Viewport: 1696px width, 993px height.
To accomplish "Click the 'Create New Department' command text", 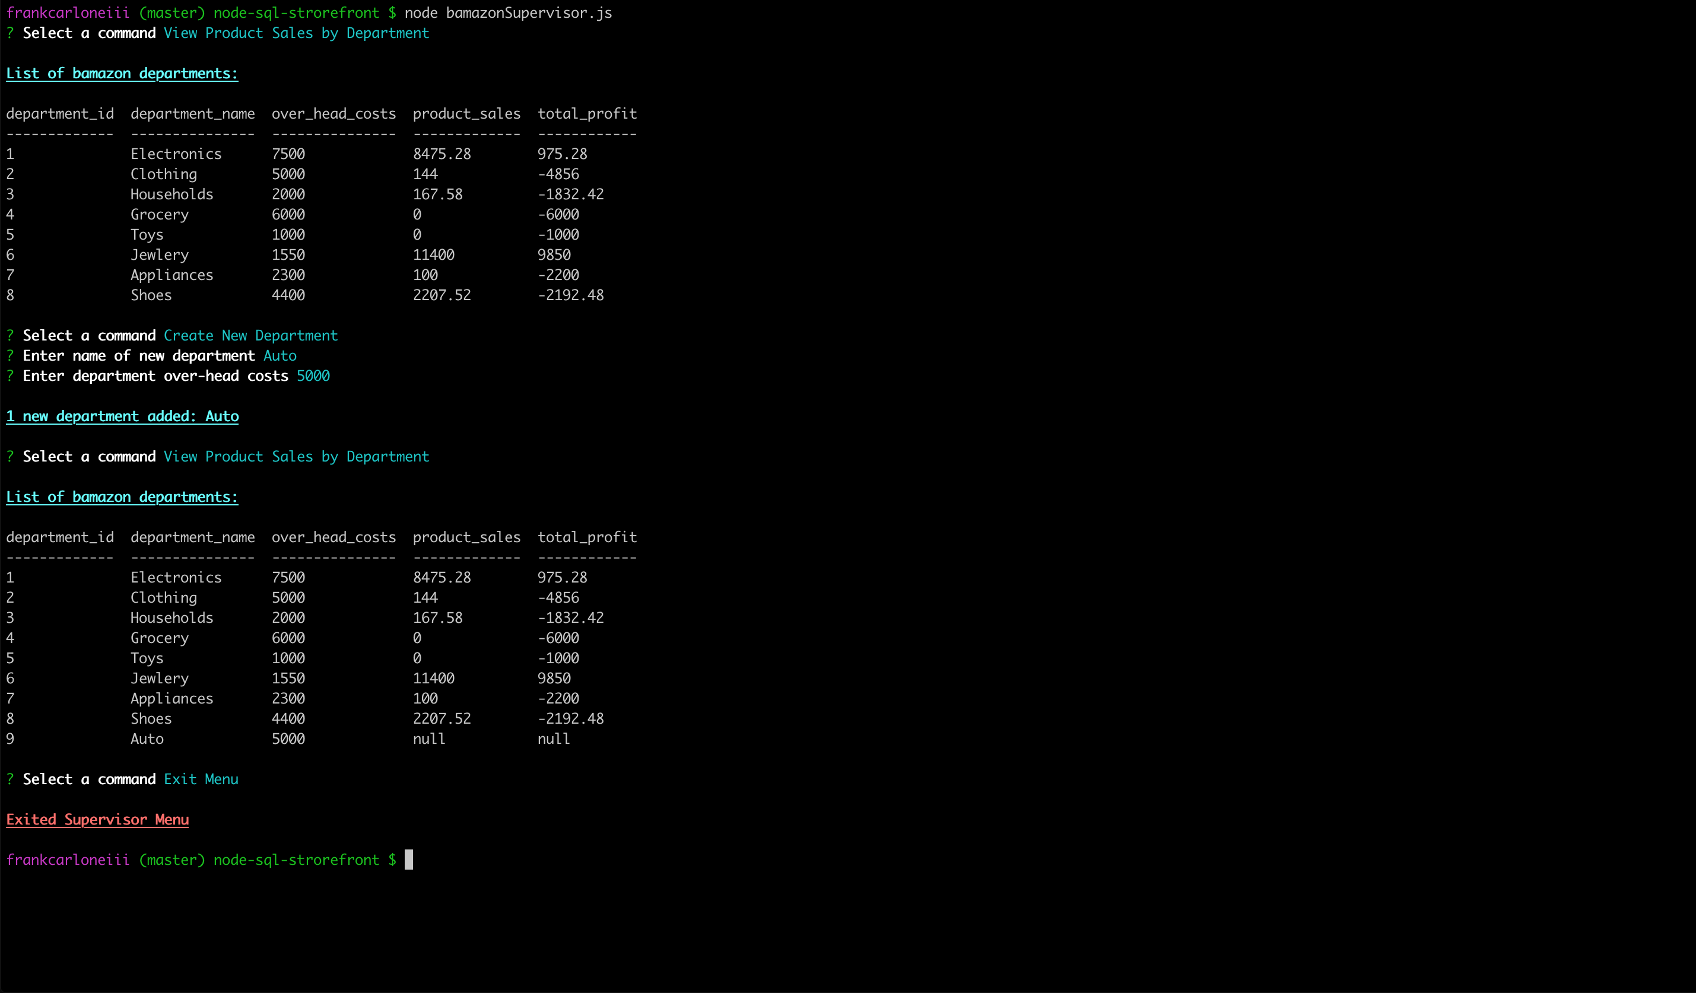I will pyautogui.click(x=250, y=336).
